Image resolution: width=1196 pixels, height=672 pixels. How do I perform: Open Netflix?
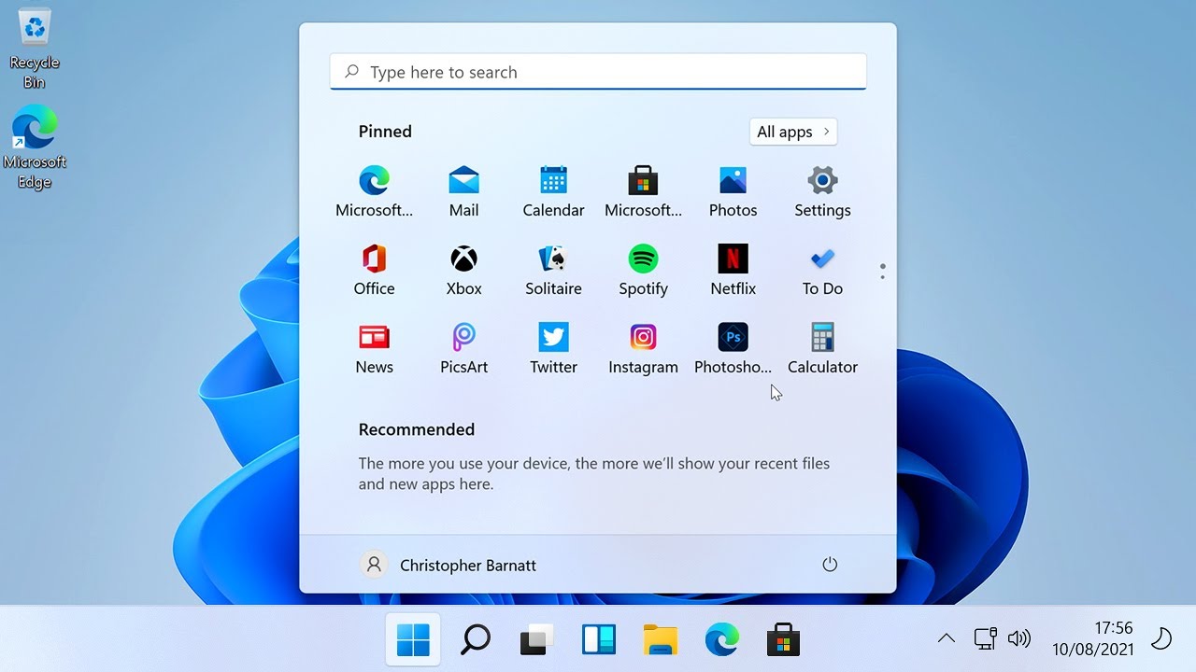click(733, 271)
